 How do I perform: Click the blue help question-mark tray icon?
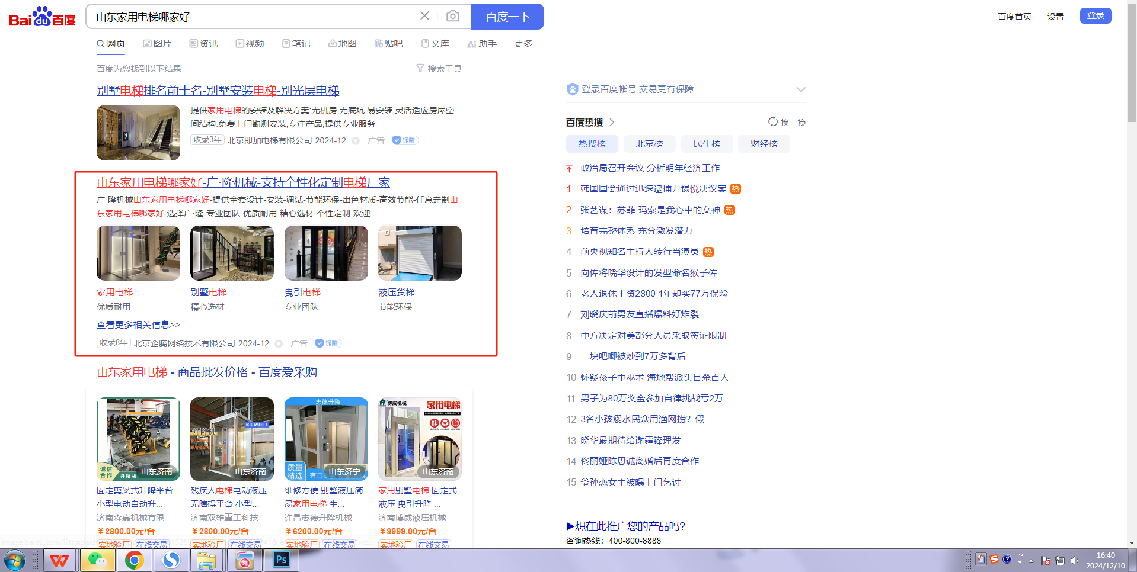[x=1007, y=559]
